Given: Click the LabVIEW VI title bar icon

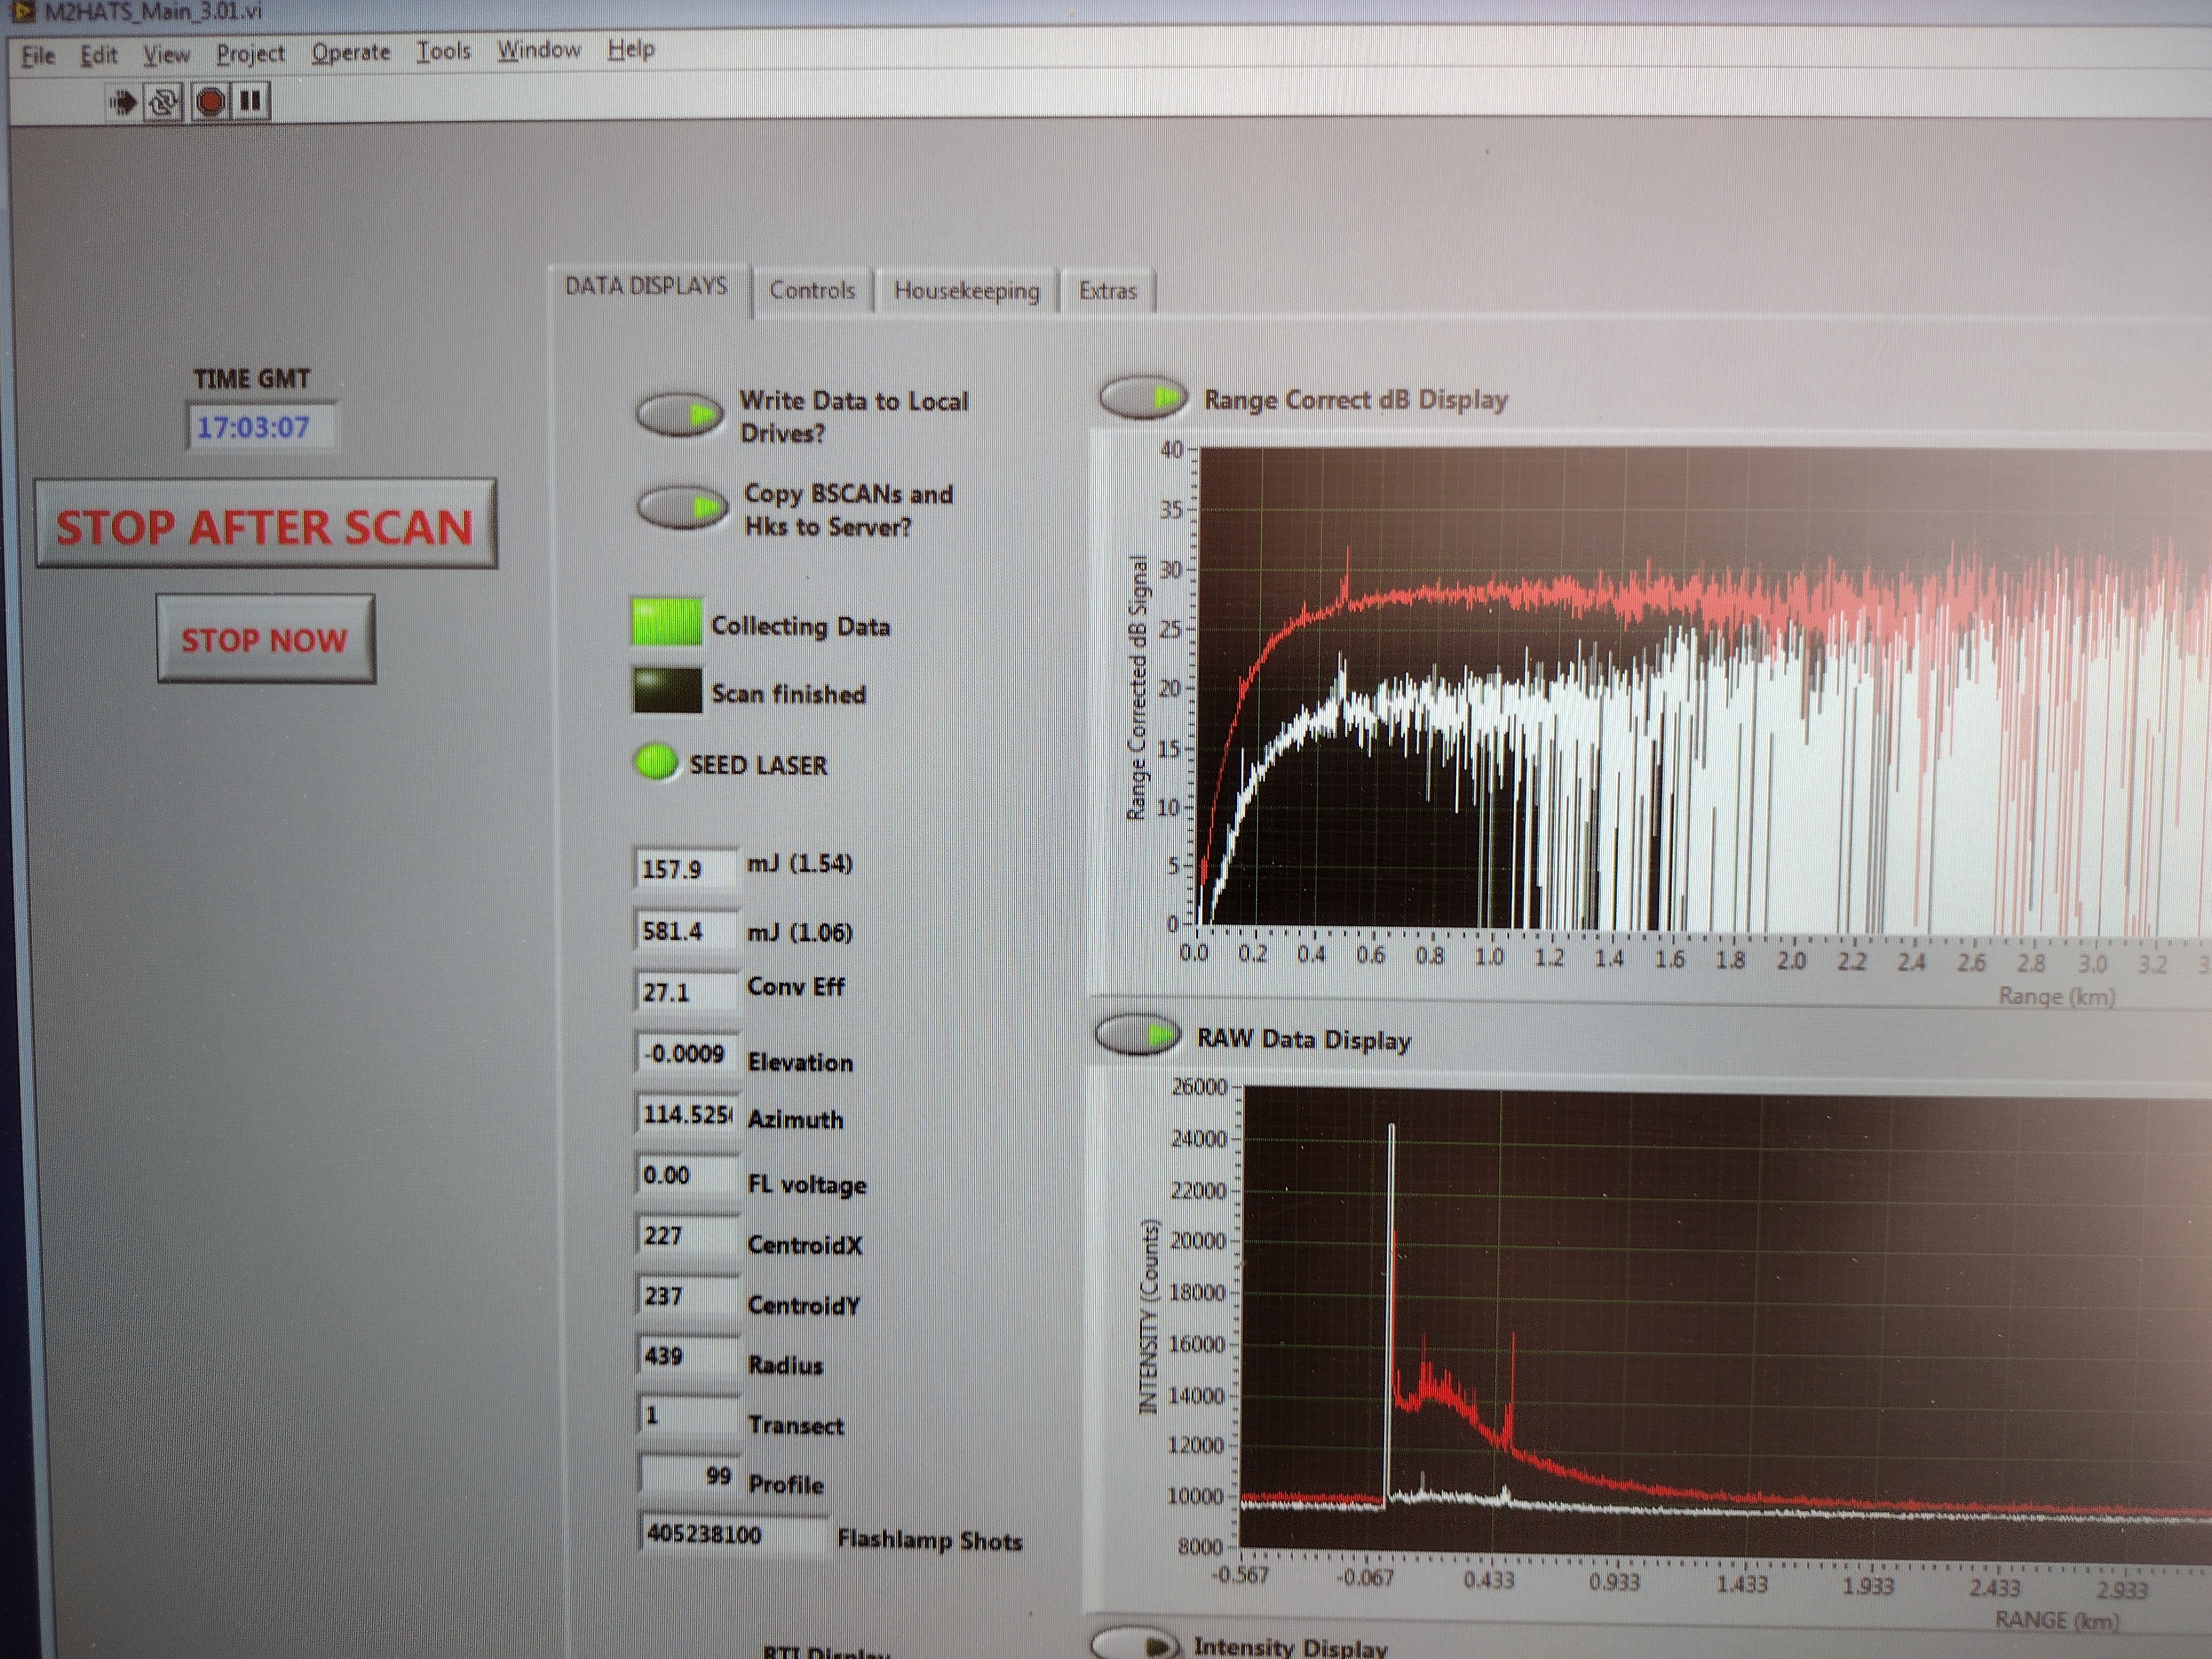Looking at the screenshot, I should click(x=22, y=12).
